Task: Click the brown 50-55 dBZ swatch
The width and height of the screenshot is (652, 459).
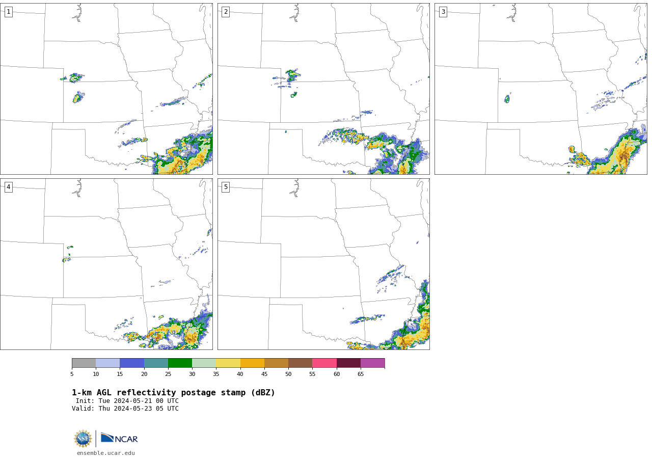Action: (301, 363)
